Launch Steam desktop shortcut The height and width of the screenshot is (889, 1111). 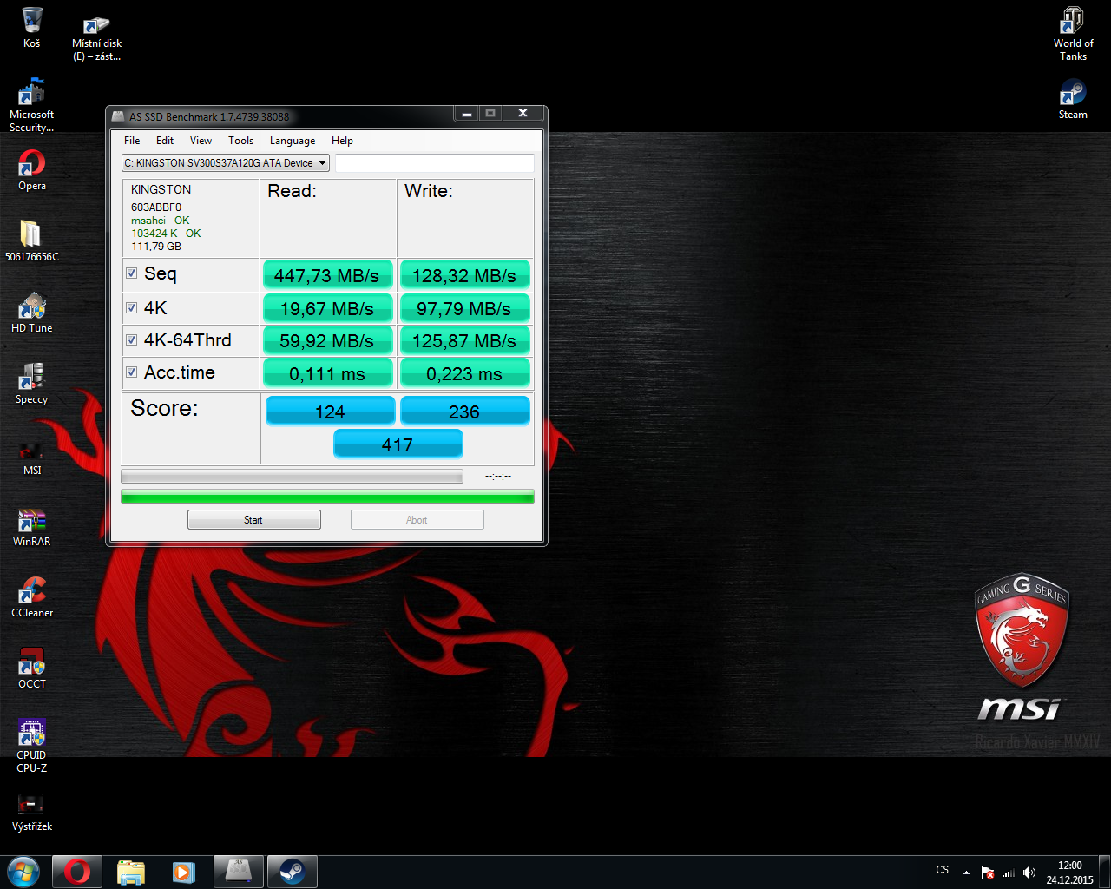[1073, 98]
